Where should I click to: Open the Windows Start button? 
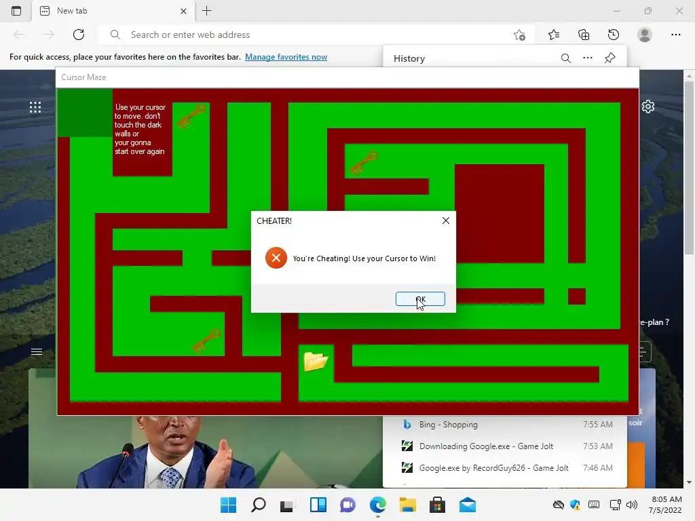coord(228,505)
